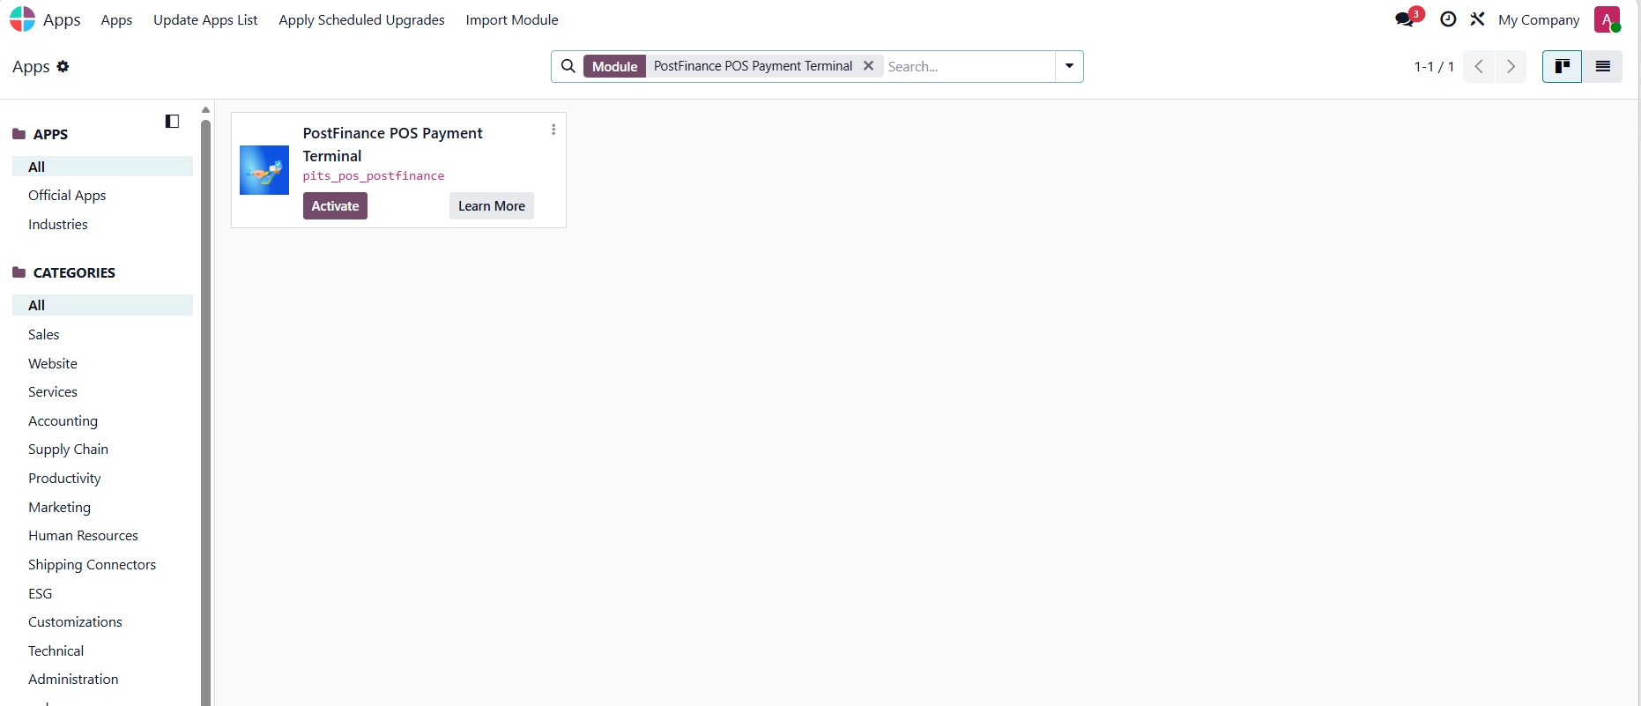Click the Apps breadcrumb title
This screenshot has height=706, width=1641.
click(x=31, y=66)
